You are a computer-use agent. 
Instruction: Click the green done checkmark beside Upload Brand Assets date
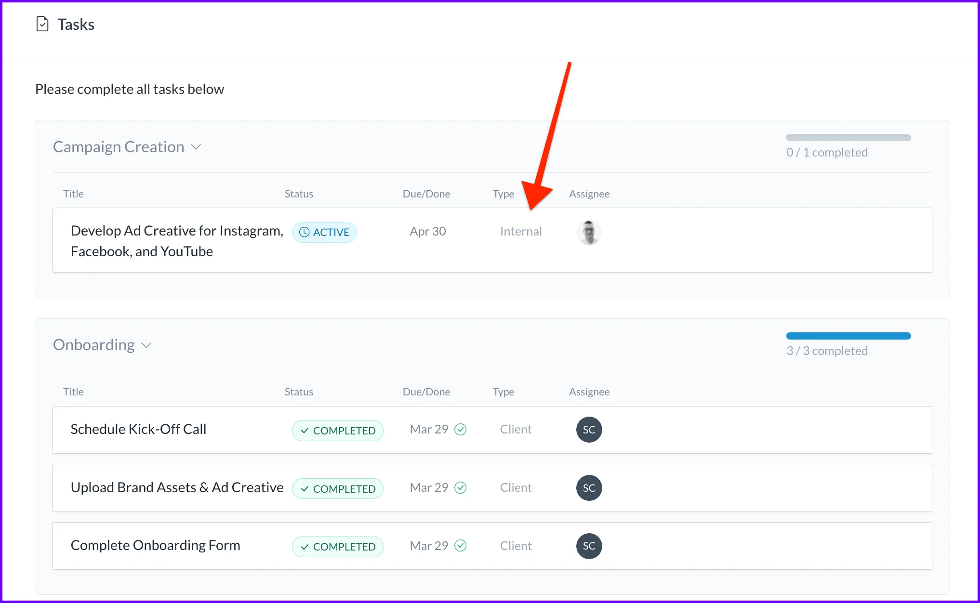coord(461,487)
